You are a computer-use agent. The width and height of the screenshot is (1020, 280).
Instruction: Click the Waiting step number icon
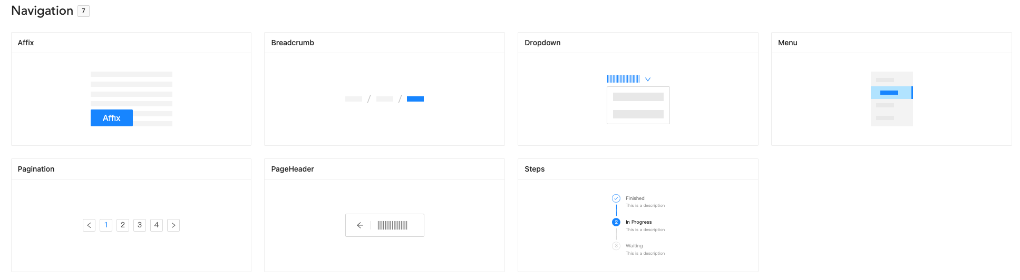(616, 246)
